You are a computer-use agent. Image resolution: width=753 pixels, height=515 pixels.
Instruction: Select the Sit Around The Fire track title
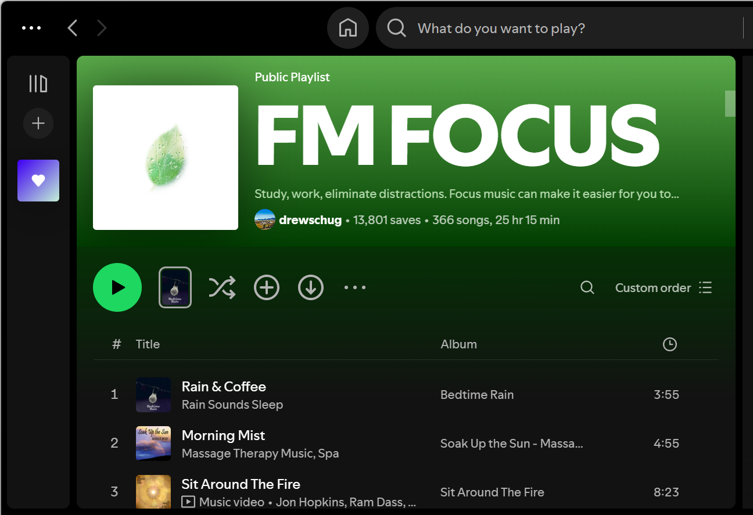coord(241,484)
